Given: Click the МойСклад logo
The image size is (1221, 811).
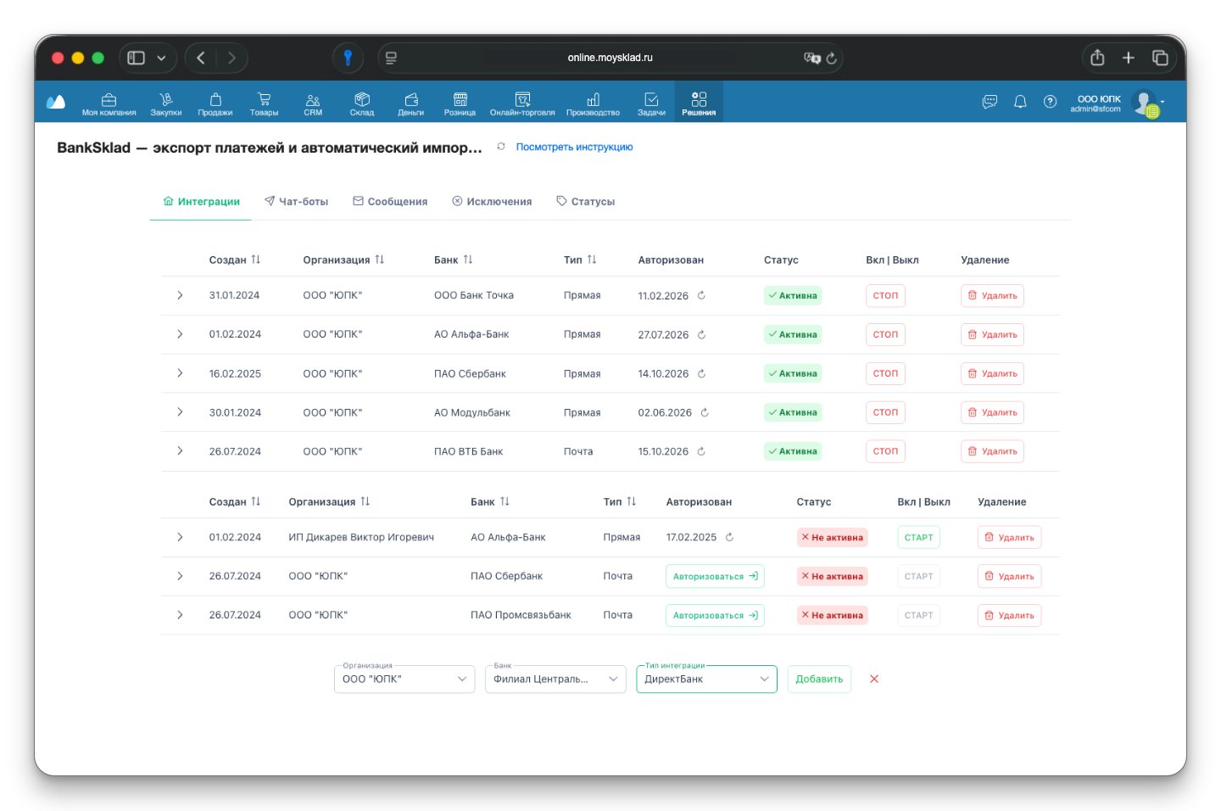Looking at the screenshot, I should coord(56,102).
